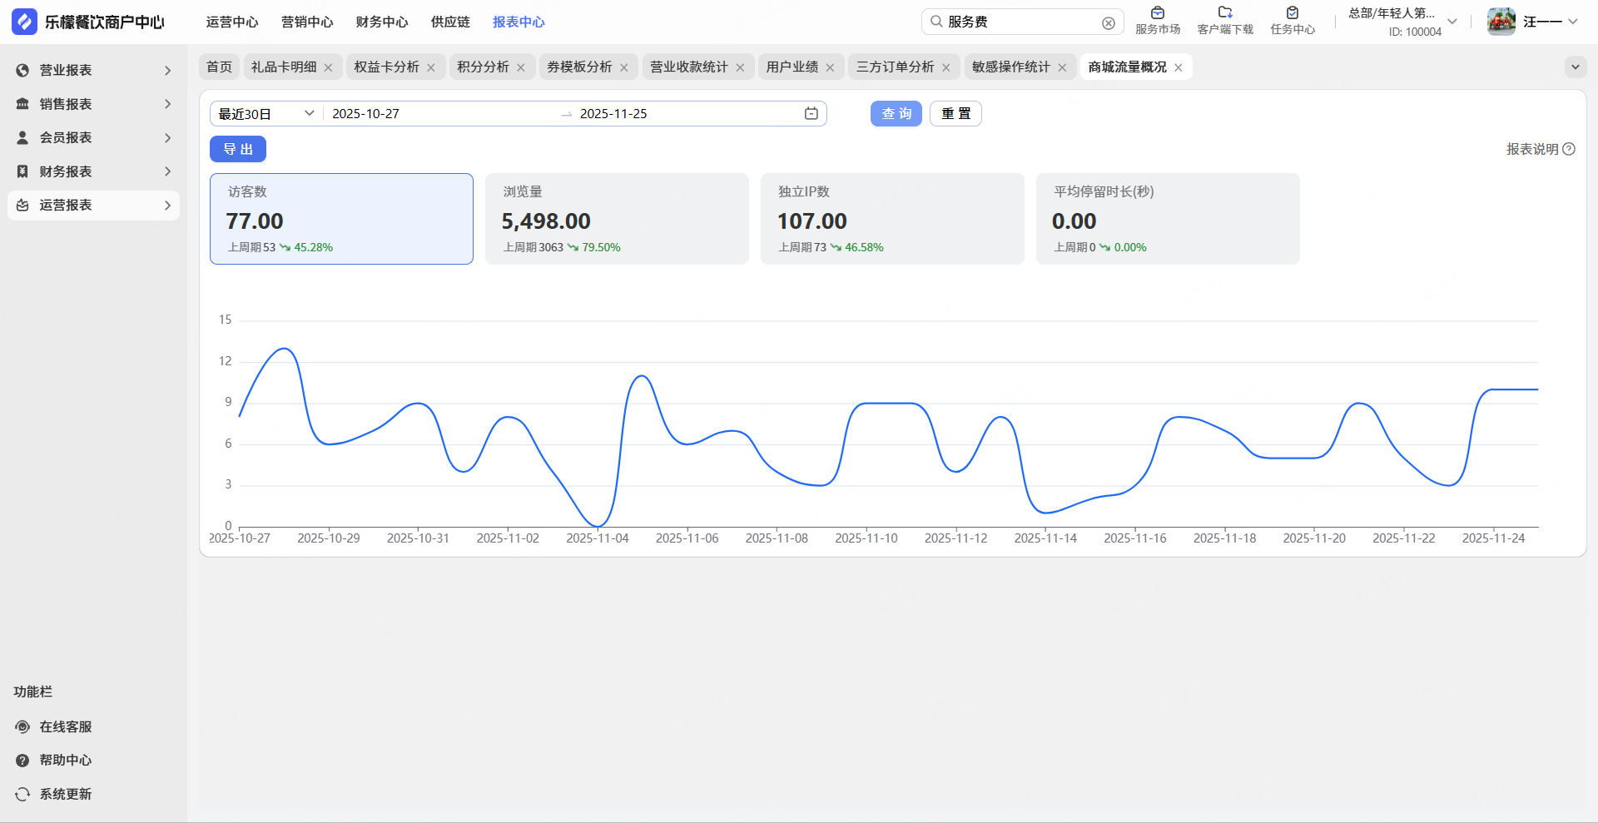Expand the 营业报表 sidebar section
Viewport: 1598px width, 823px height.
pos(93,71)
